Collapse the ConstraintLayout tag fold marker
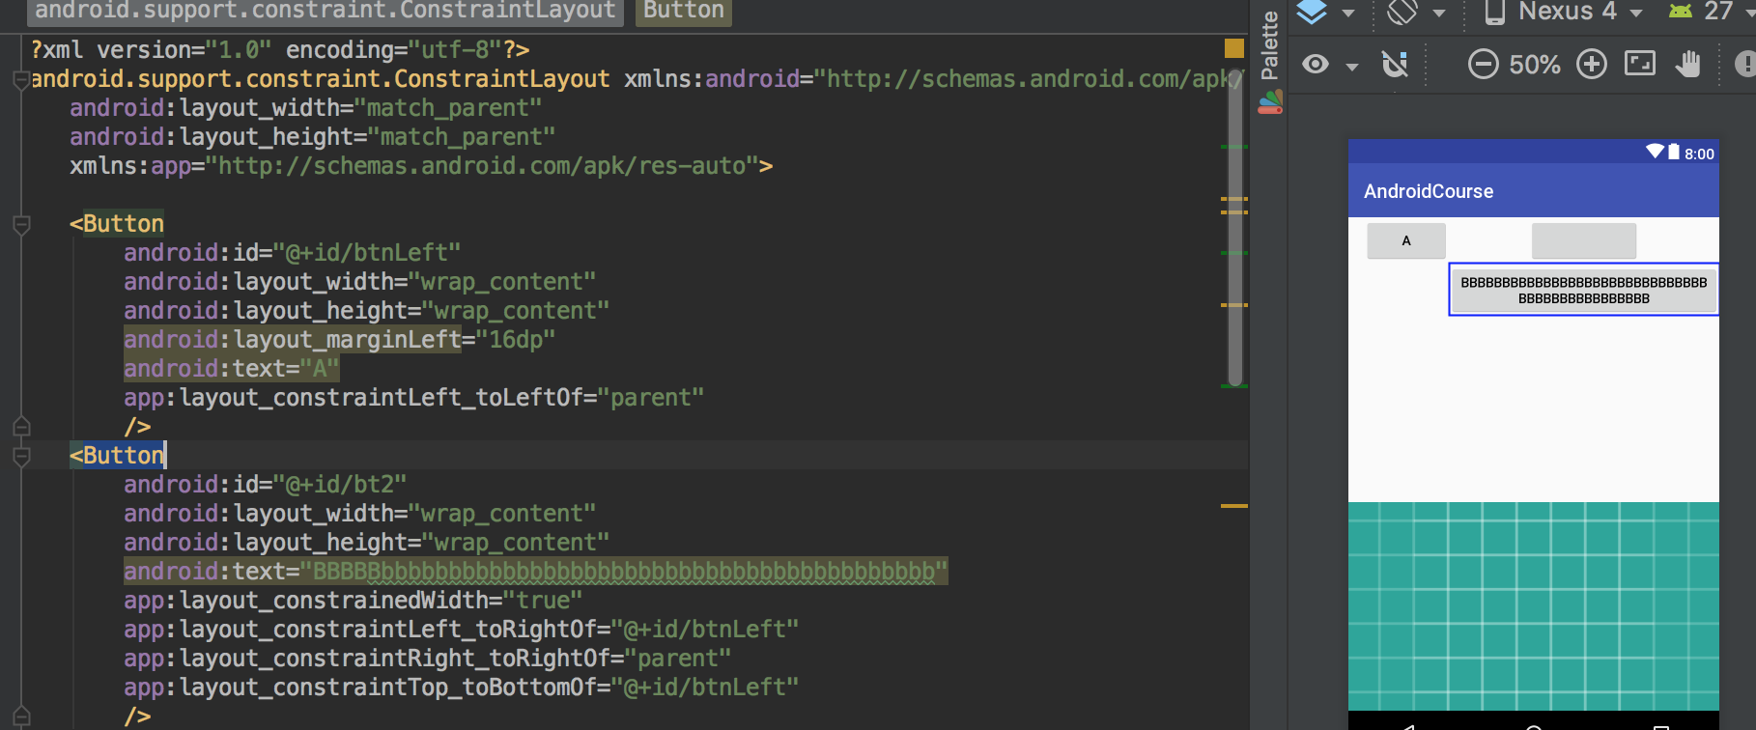1756x730 pixels. point(21,79)
